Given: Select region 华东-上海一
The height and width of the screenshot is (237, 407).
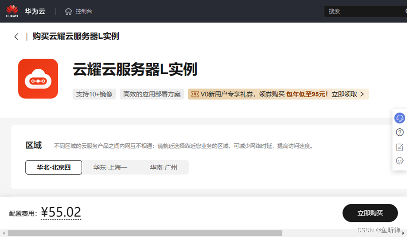Looking at the screenshot, I should tap(110, 167).
